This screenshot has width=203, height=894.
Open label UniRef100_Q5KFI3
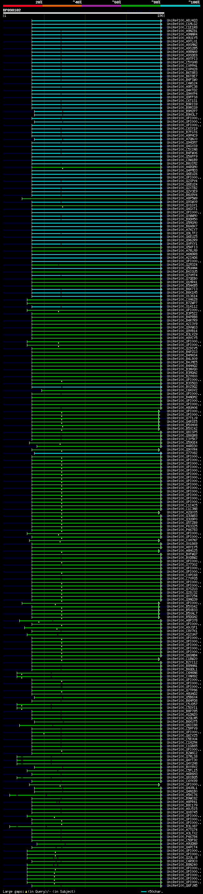182,247
